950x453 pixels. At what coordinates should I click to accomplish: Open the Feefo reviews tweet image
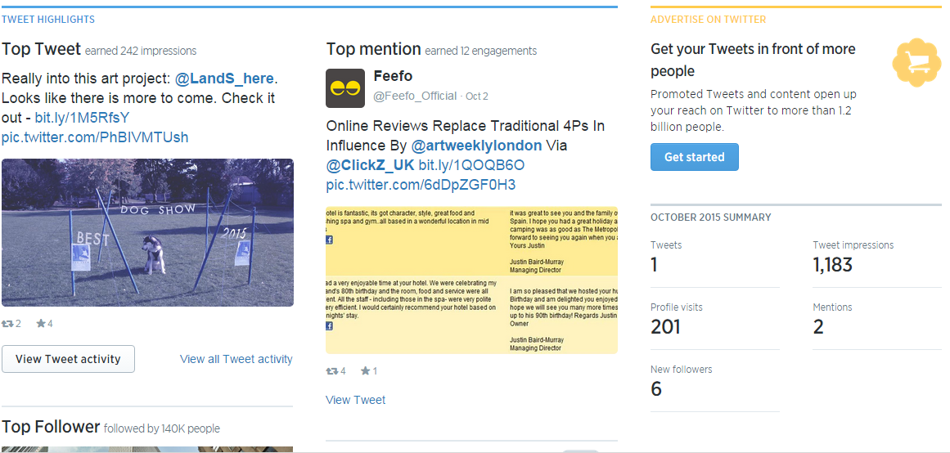[x=471, y=280]
